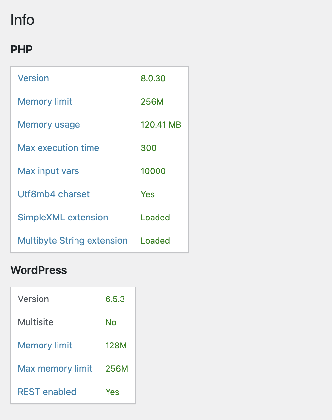Follow the SimpleXML extension link
This screenshot has height=420, width=332.
point(63,218)
